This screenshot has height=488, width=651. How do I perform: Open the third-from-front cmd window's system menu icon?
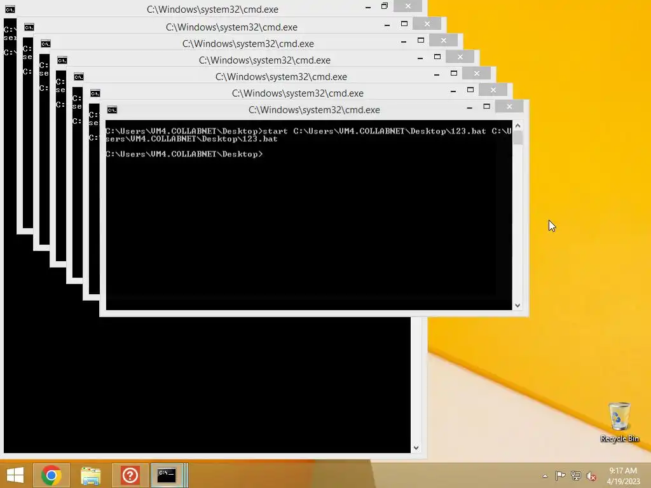coord(79,77)
